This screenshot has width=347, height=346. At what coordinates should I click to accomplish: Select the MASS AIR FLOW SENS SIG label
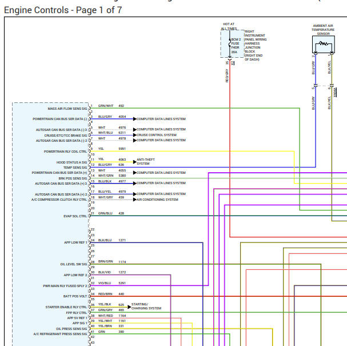tap(67, 109)
